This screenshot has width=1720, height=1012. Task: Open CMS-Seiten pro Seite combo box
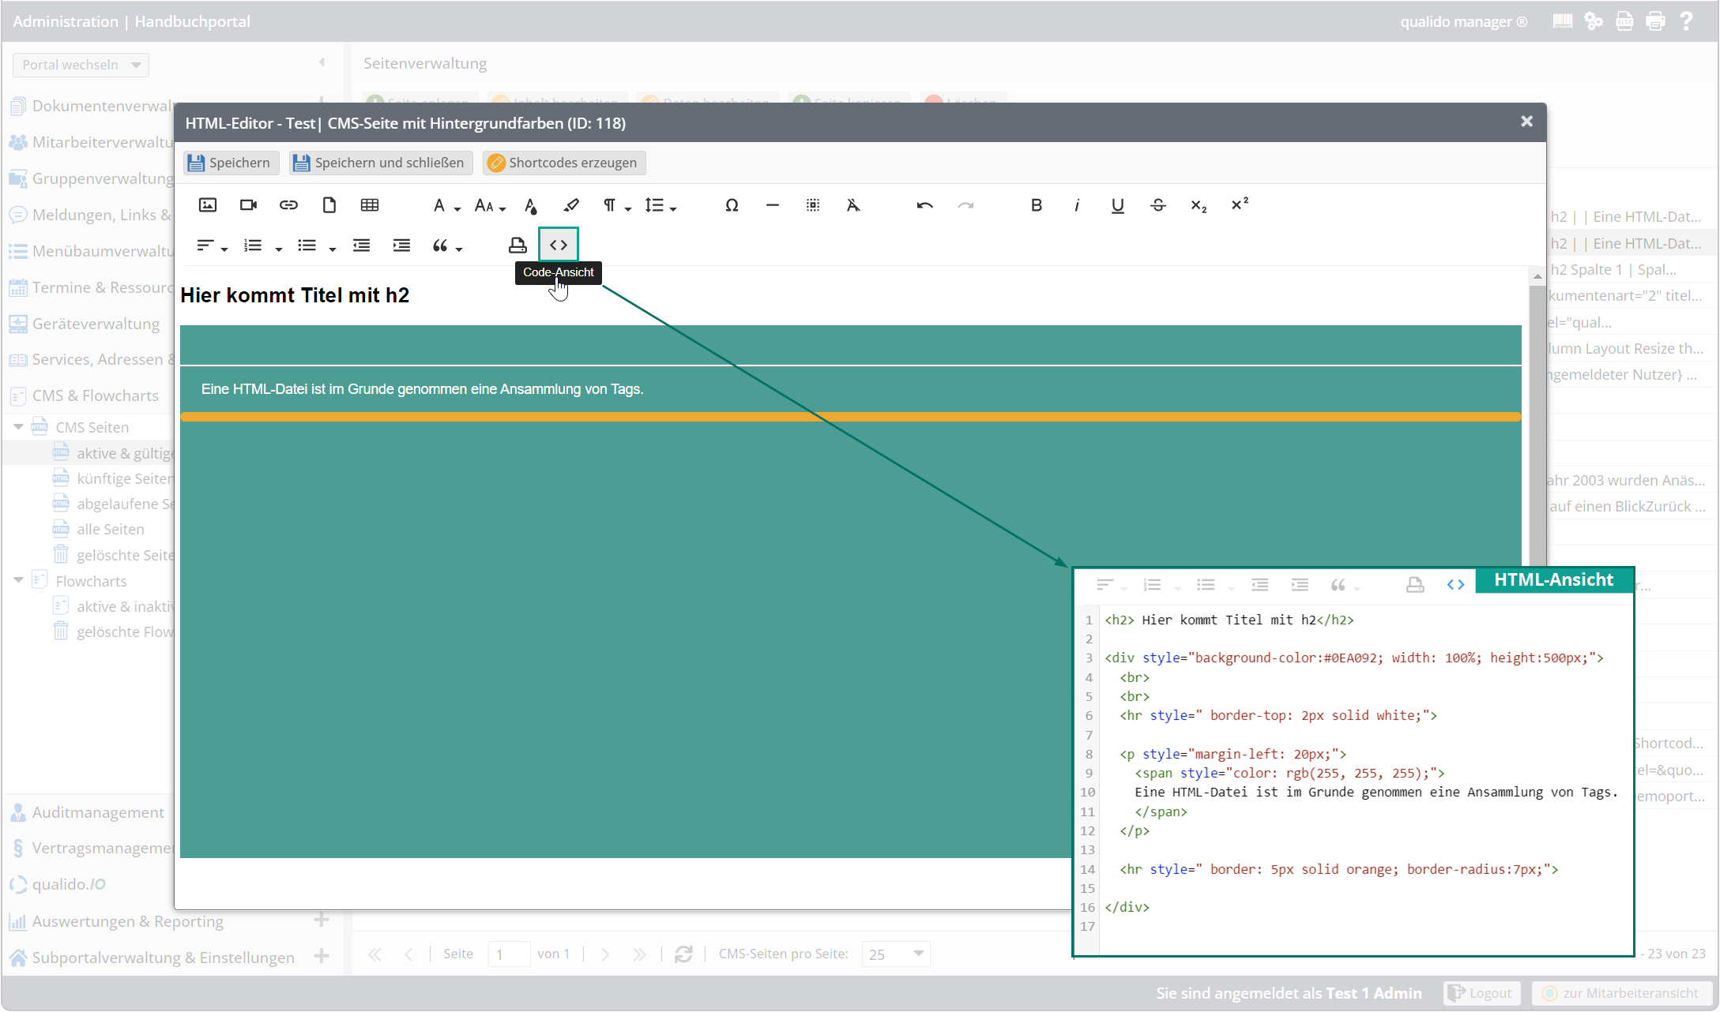[x=896, y=954]
